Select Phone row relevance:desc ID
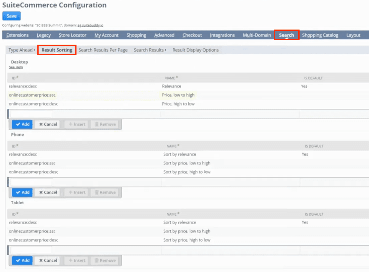369x272 pixels. point(23,154)
